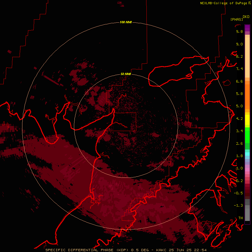Click the 100 NMI range ring label
The image size is (252, 252).
pyautogui.click(x=126, y=22)
